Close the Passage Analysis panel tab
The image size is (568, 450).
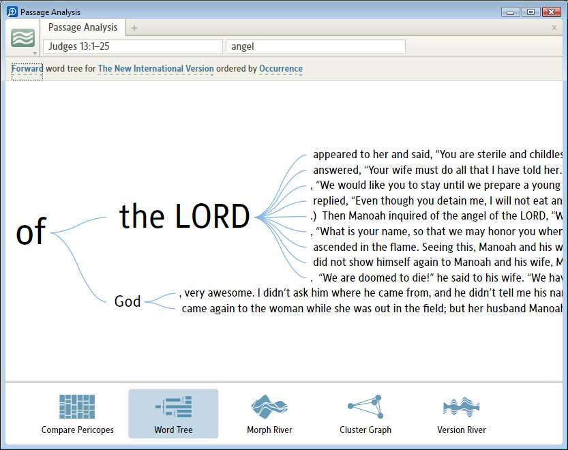(x=554, y=27)
